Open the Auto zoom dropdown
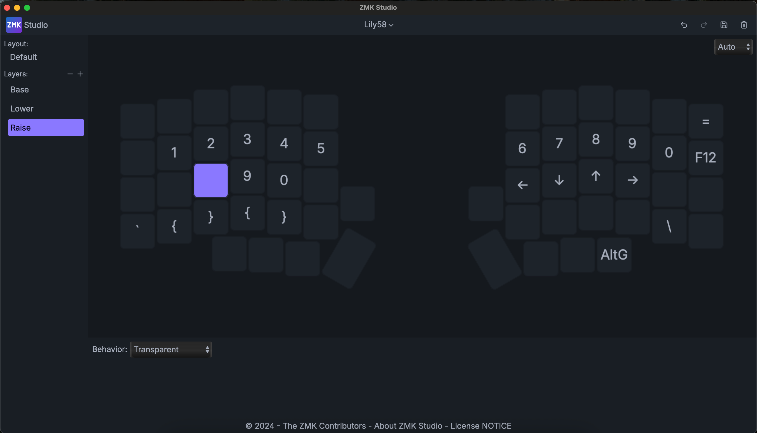757x433 pixels. pos(733,47)
